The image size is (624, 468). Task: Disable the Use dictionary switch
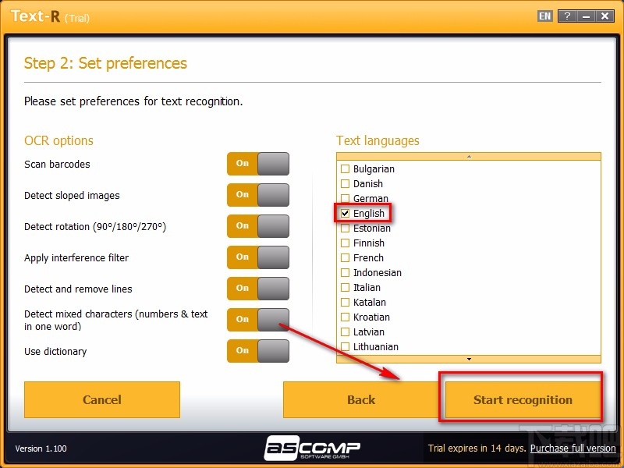[x=258, y=351]
